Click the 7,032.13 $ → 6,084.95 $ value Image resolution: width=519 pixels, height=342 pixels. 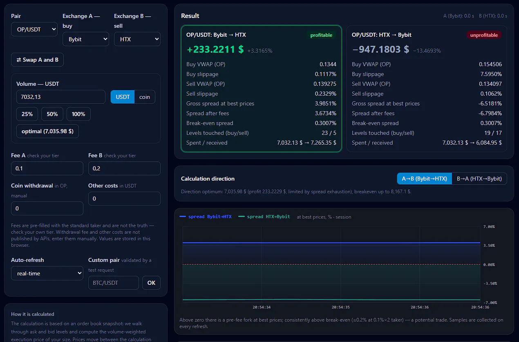472,143
